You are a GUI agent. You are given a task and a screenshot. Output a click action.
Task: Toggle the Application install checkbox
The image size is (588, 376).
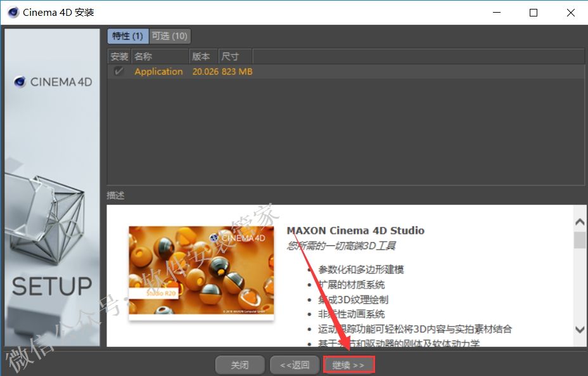tap(118, 72)
